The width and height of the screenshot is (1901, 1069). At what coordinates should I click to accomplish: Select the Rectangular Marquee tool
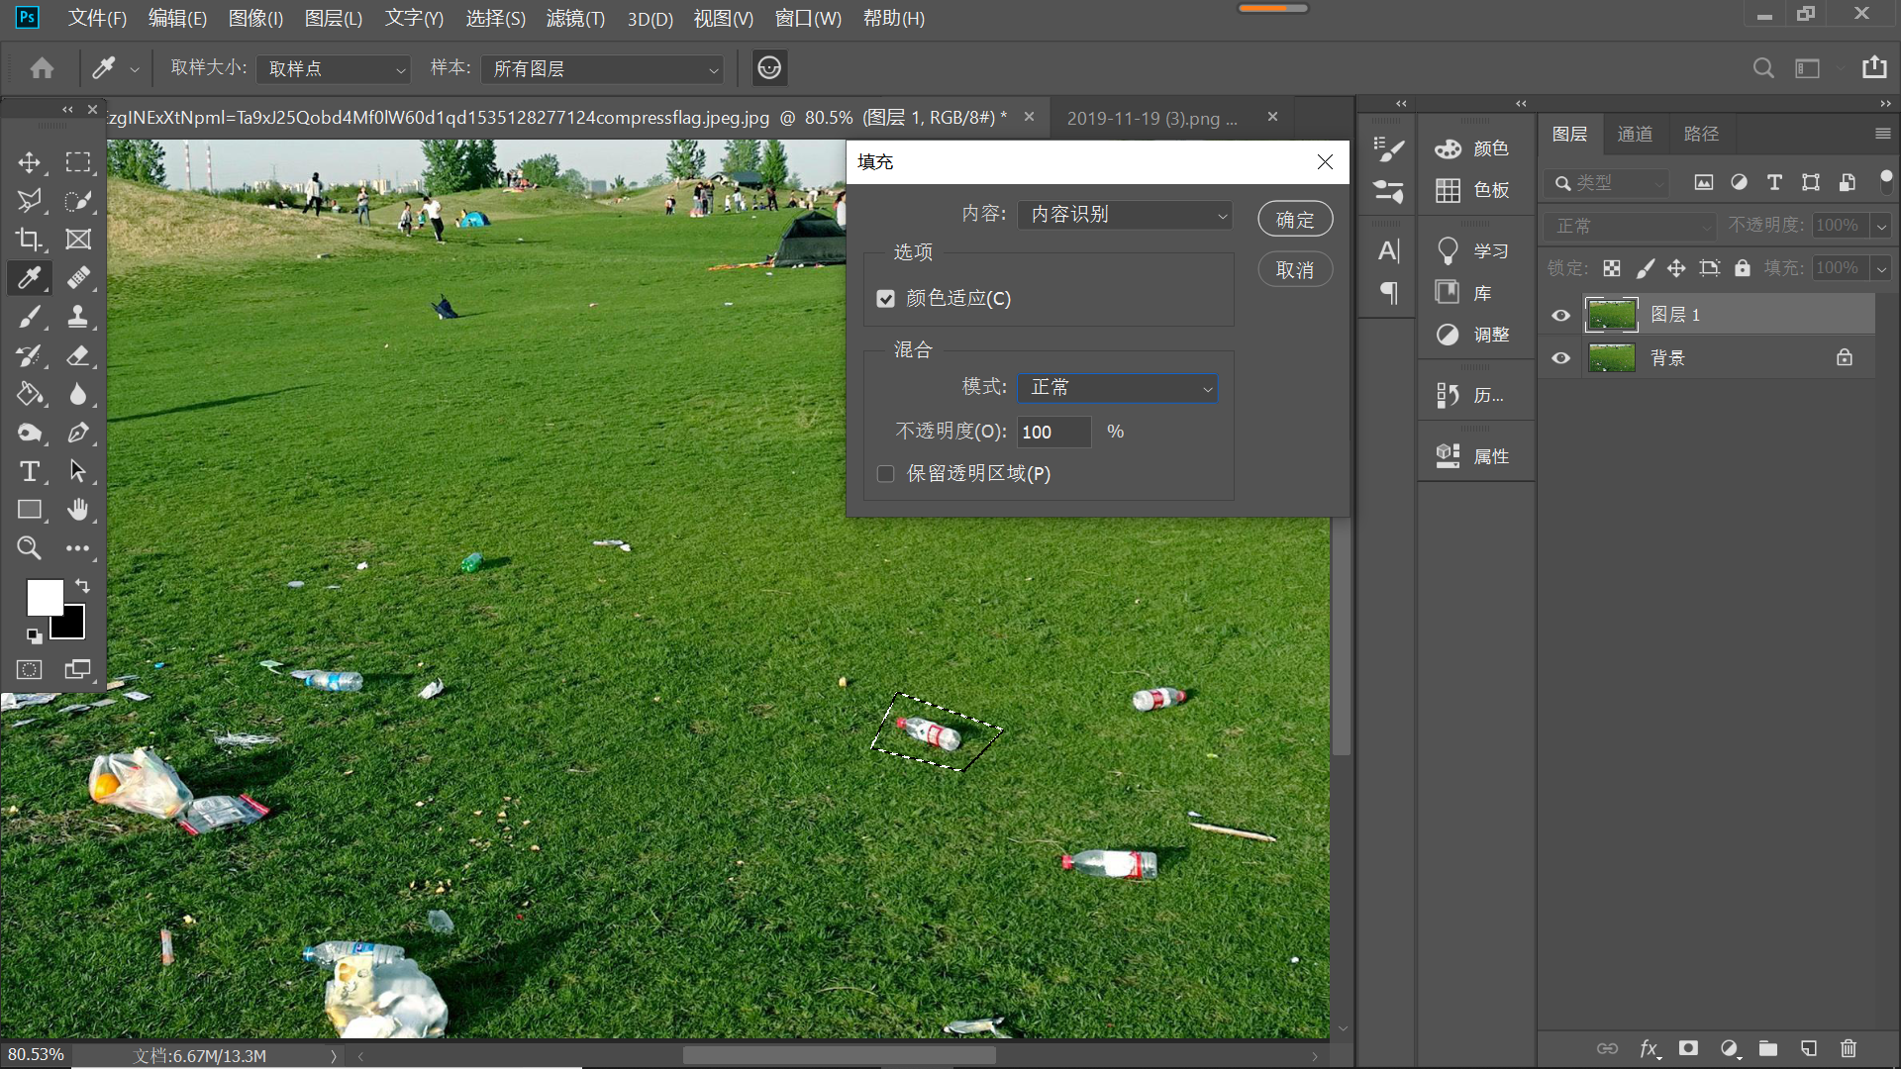tap(77, 162)
